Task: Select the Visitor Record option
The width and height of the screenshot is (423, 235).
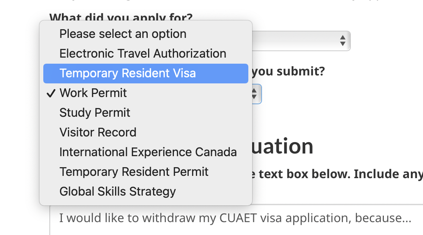Action: tap(98, 132)
